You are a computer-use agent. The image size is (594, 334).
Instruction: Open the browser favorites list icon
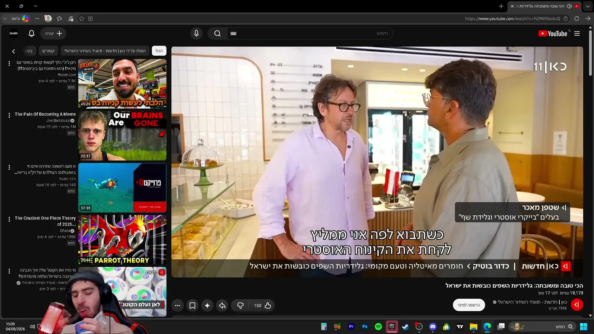(x=59, y=19)
